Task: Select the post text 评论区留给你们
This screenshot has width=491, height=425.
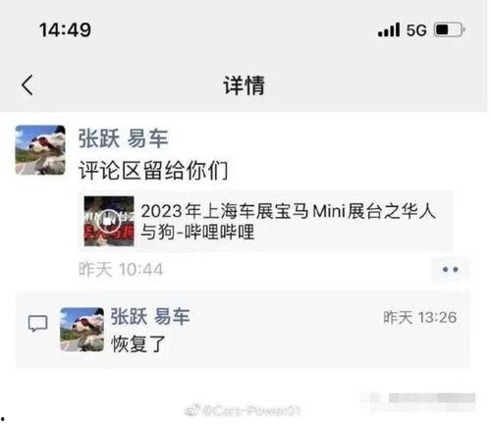Action: pos(153,170)
